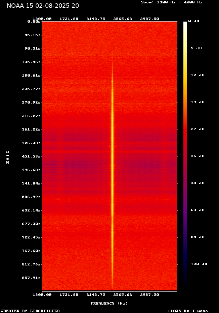Click the bottom 2143.75 frequency tick label
The height and width of the screenshot is (313, 219).
[x=96, y=295]
